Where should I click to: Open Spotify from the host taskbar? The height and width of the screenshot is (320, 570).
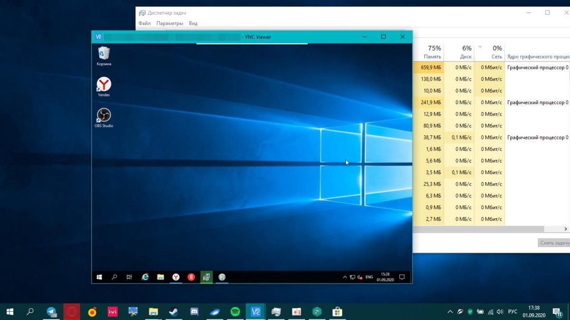coord(235,312)
